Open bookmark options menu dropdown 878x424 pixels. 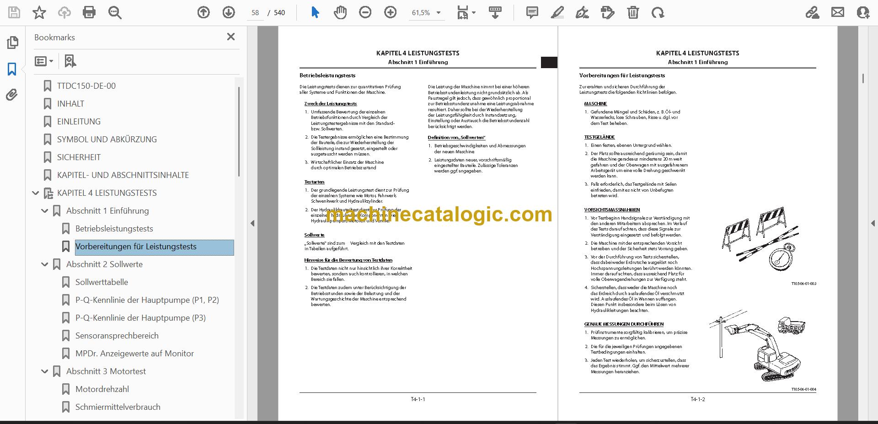44,61
